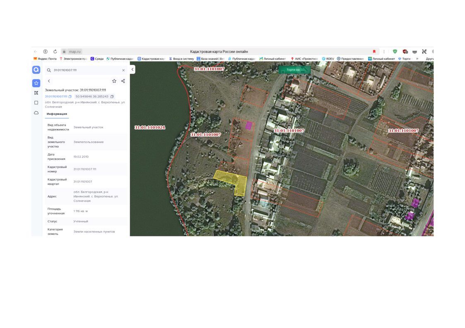This screenshot has width=465, height=328.
Task: Open the Среда bookmark
Action: tap(97, 59)
